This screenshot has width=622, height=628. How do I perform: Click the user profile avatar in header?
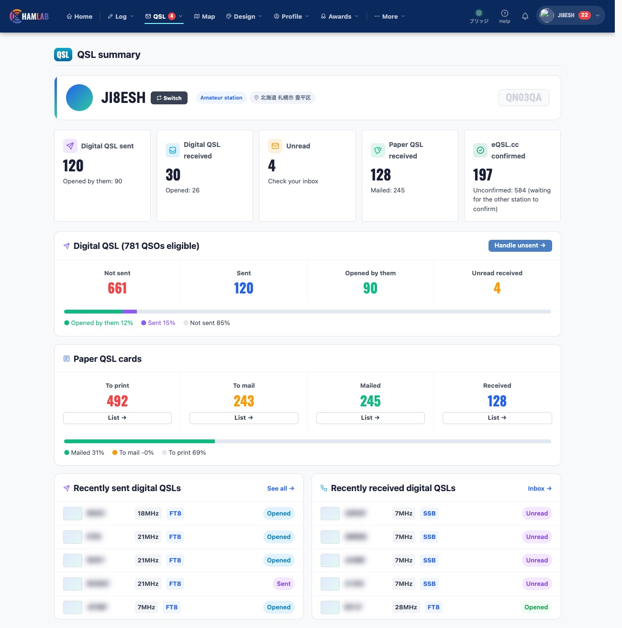pyautogui.click(x=546, y=15)
